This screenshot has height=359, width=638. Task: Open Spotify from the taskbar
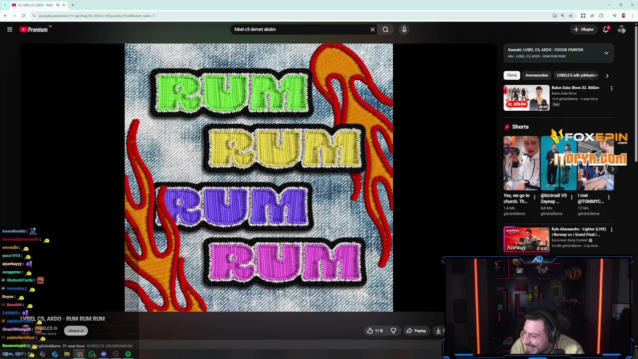coord(128,354)
